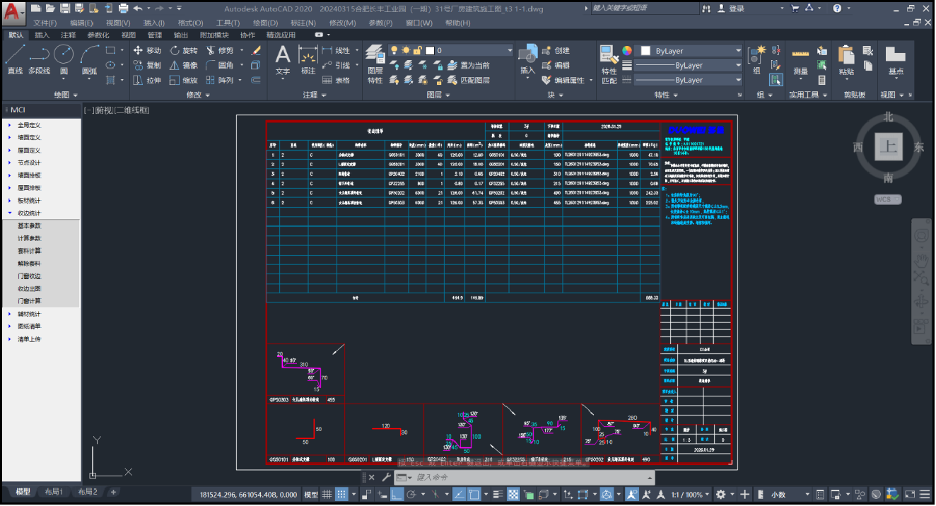Image resolution: width=936 pixels, height=506 pixels.
Task: Collapse the 收边统计 tree item
Action: tap(10, 213)
